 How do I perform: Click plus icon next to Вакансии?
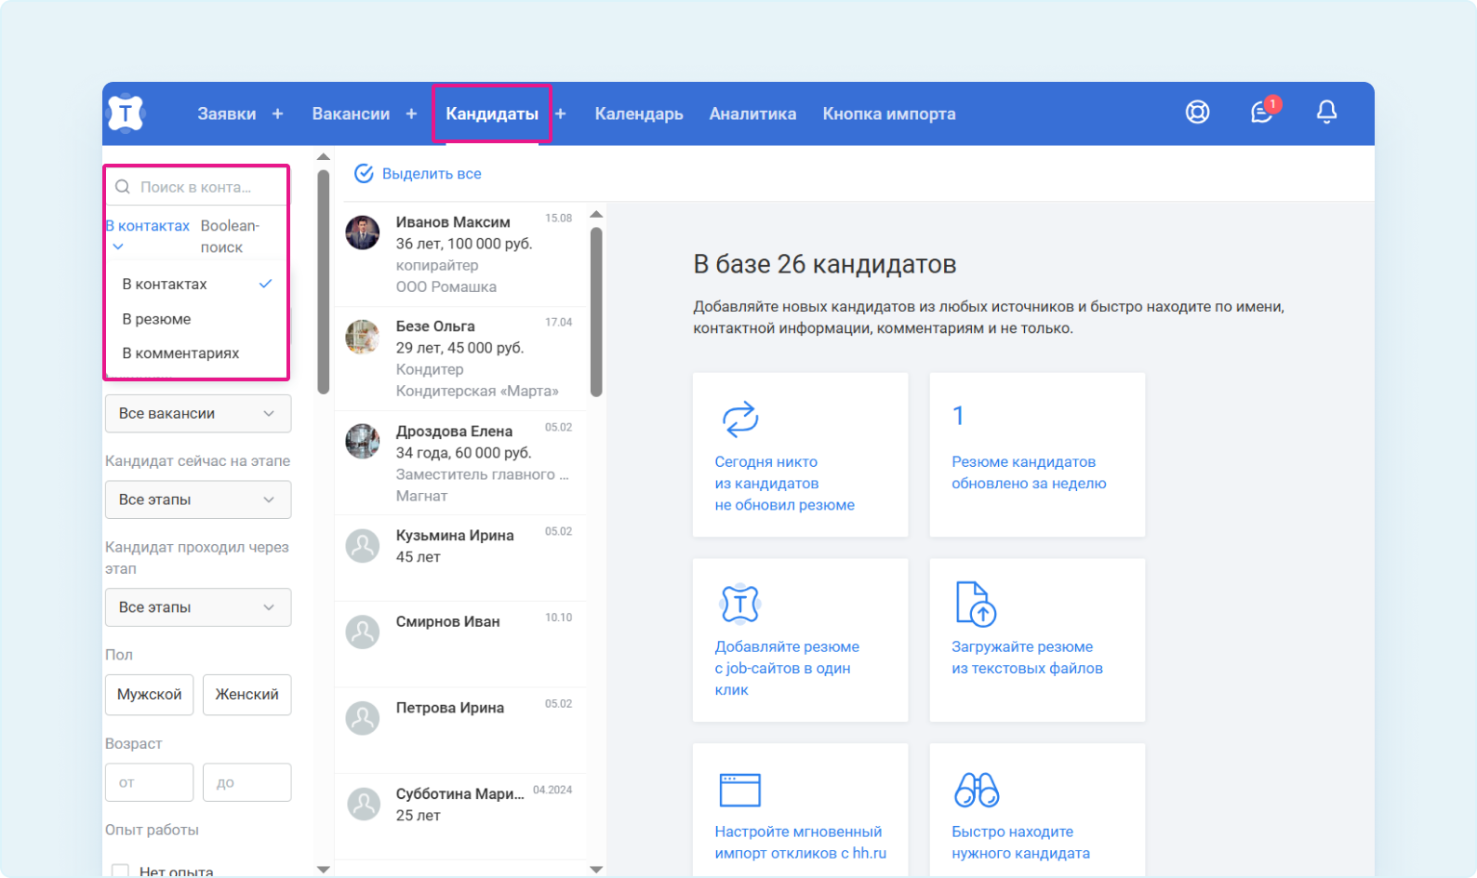coord(411,113)
